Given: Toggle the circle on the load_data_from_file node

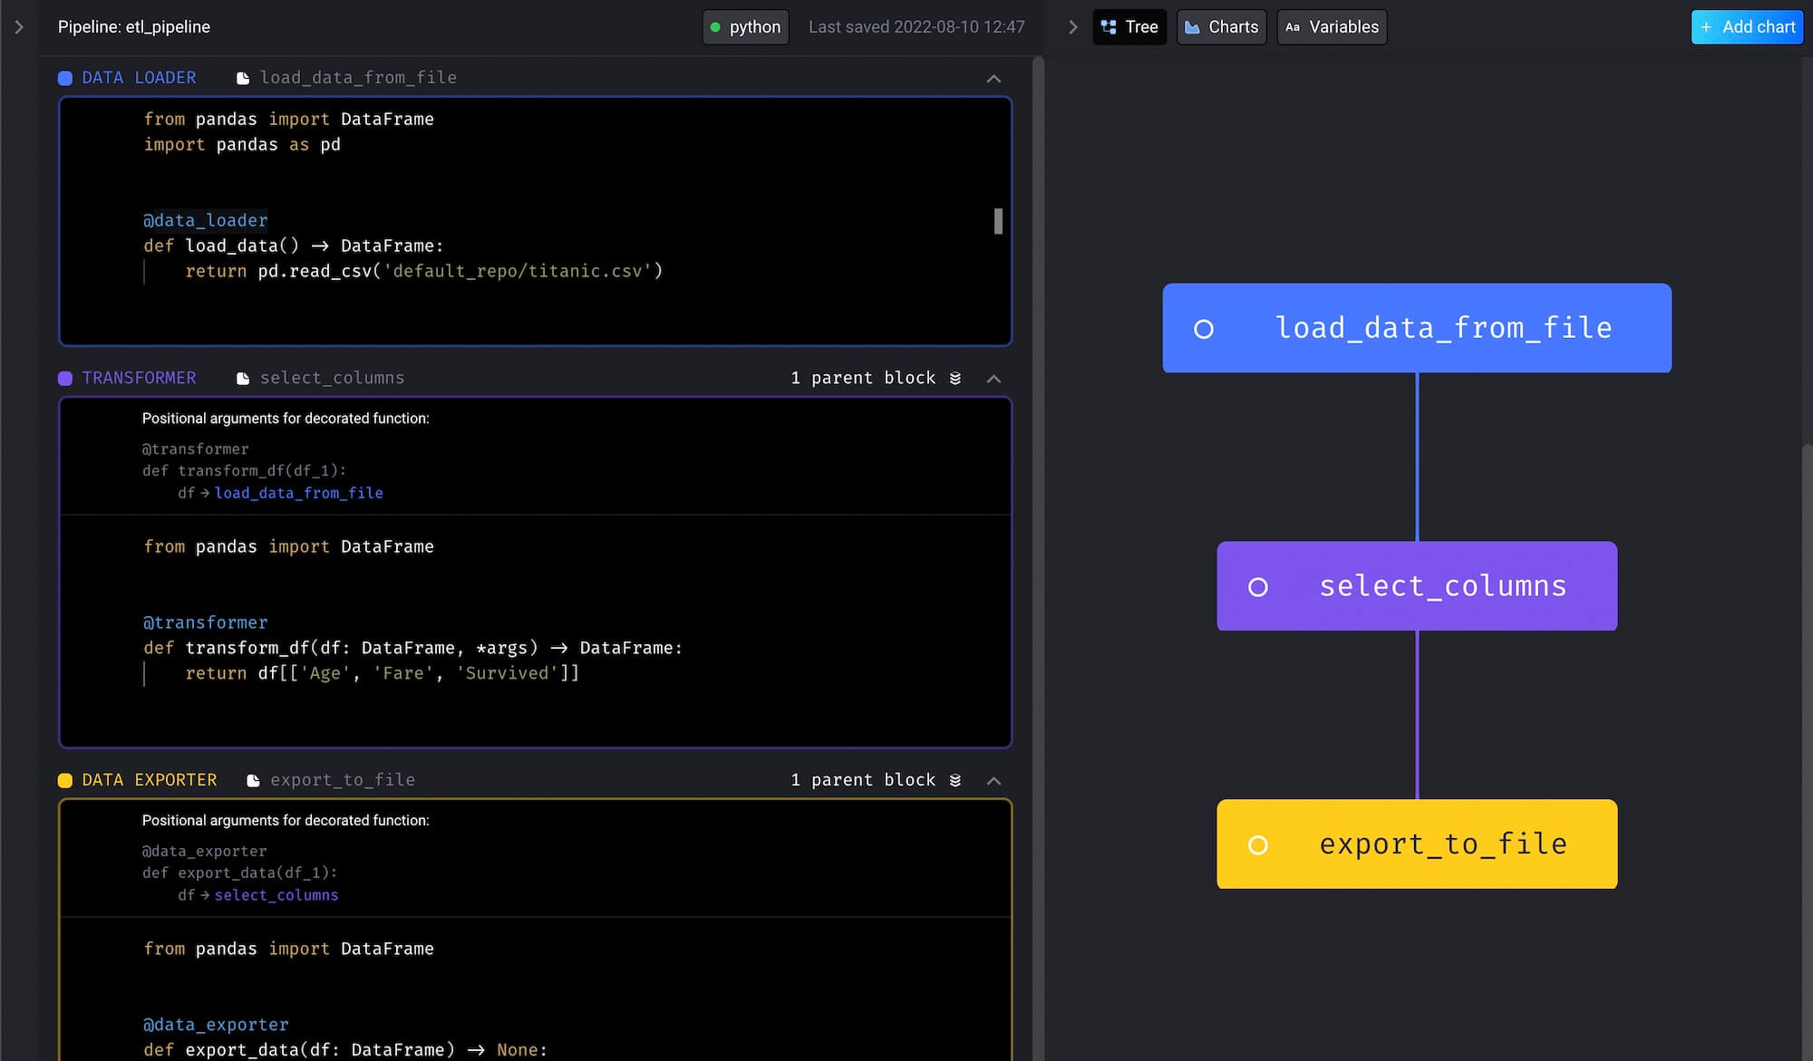Looking at the screenshot, I should point(1204,330).
